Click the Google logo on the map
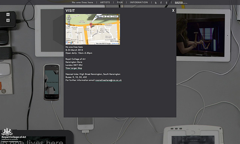 click(x=70, y=42)
